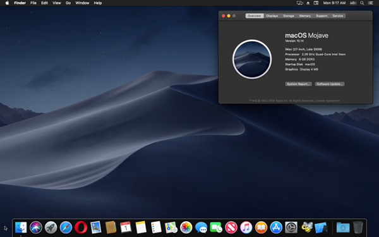Open Launchpad rocket icon

[51, 228]
